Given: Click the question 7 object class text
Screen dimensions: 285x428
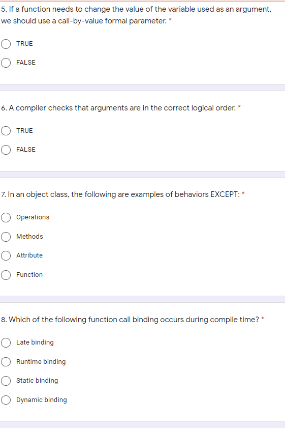Looking at the screenshot, I should (120, 194).
